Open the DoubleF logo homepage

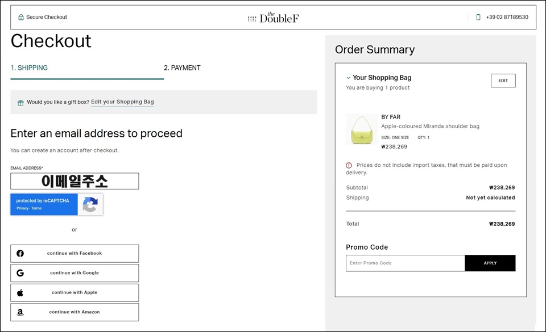274,18
